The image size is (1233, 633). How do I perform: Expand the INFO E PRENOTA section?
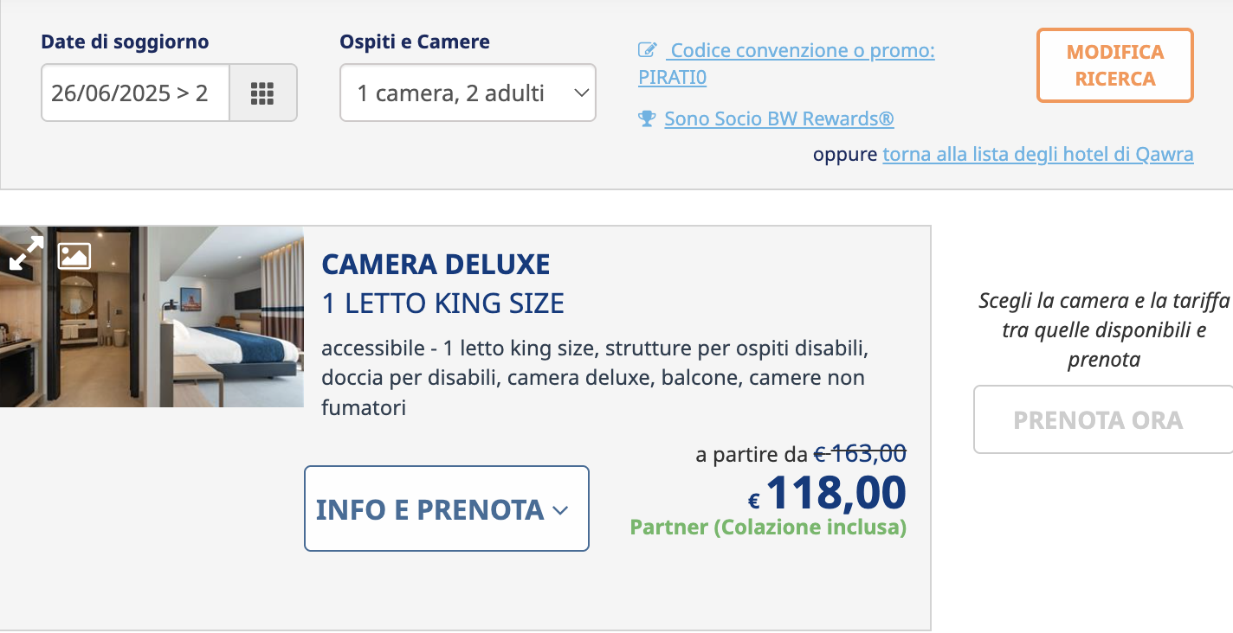pos(447,508)
